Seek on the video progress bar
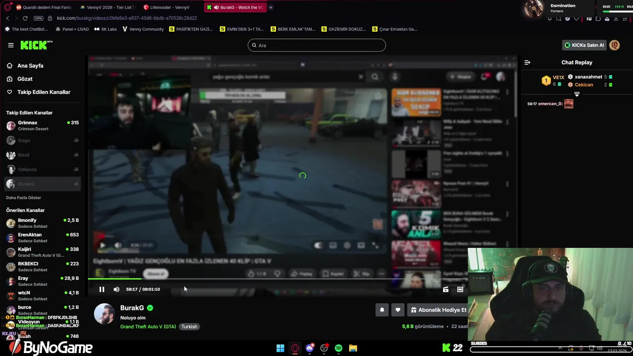Viewport: 633px width, 356px height. [302, 279]
